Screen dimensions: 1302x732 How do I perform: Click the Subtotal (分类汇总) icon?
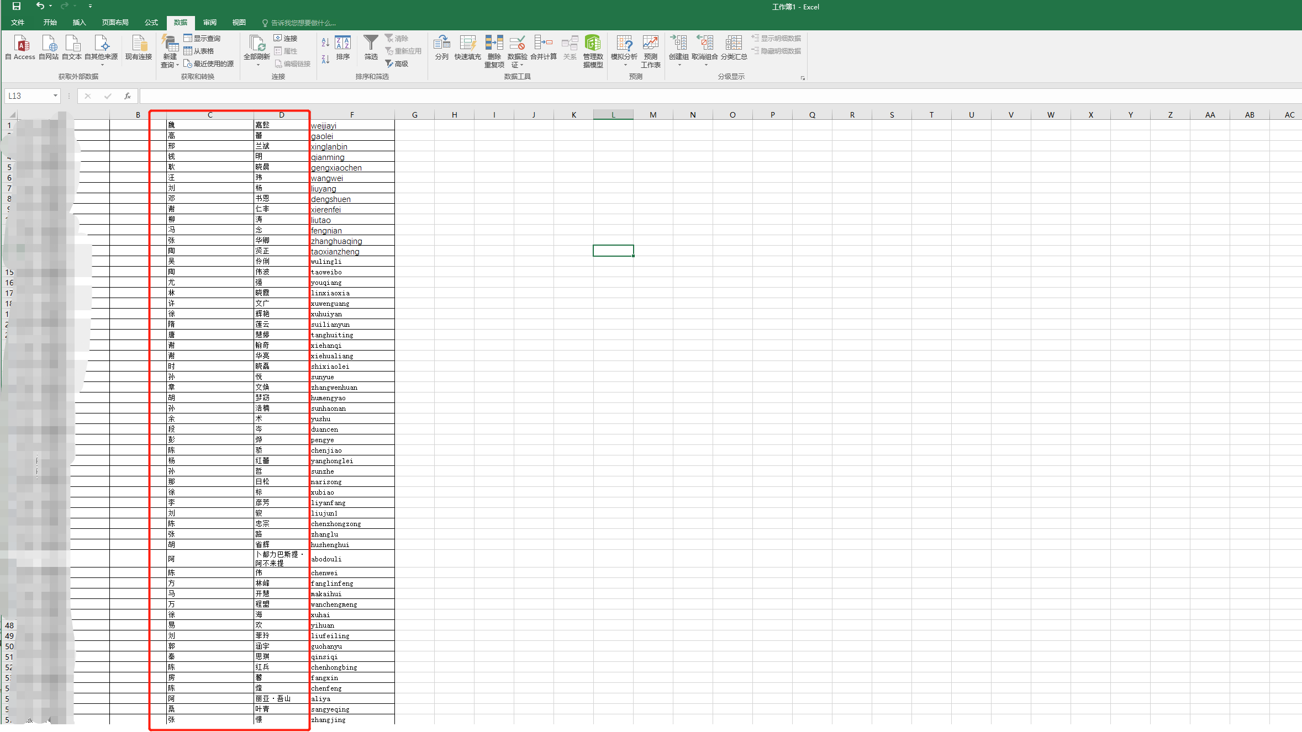[734, 44]
